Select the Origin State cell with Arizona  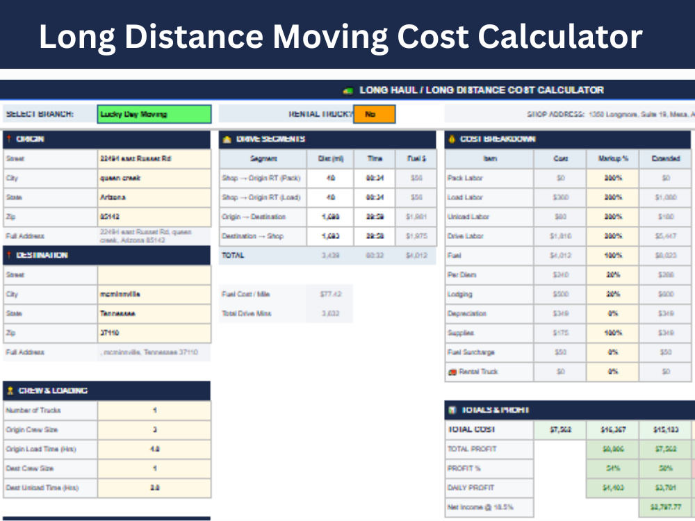coord(154,197)
